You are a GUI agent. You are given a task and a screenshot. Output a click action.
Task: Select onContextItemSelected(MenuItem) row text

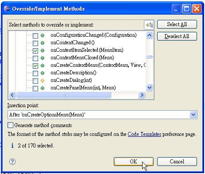87,50
